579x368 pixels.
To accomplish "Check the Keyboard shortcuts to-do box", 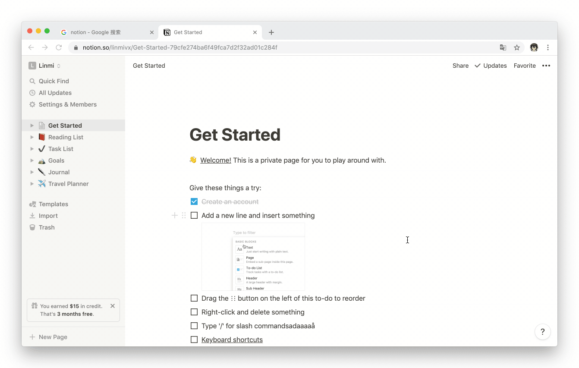I will click(194, 340).
